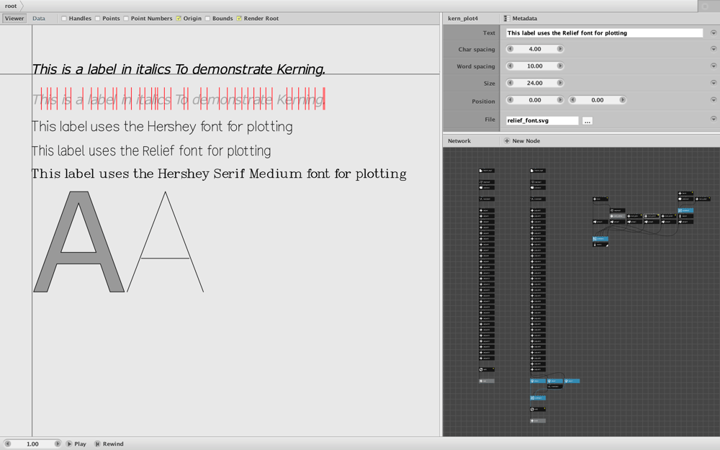
Task: Increase Size with right arrow
Action: (x=559, y=83)
